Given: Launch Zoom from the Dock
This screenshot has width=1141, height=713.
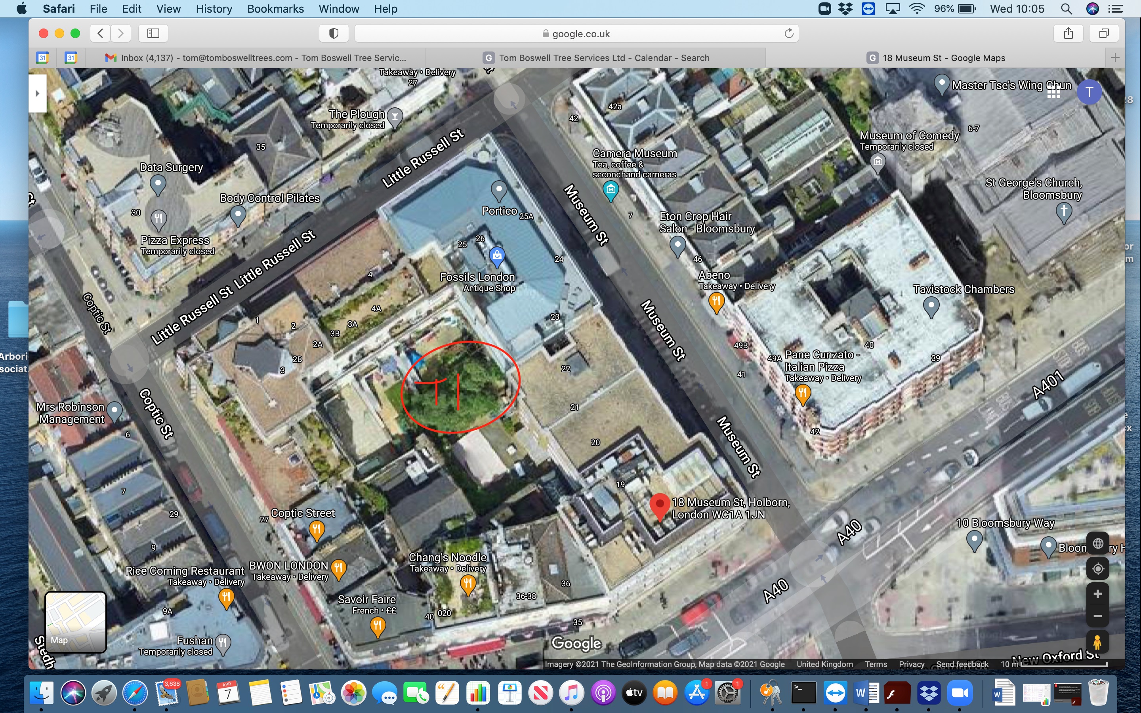Looking at the screenshot, I should pos(960,693).
